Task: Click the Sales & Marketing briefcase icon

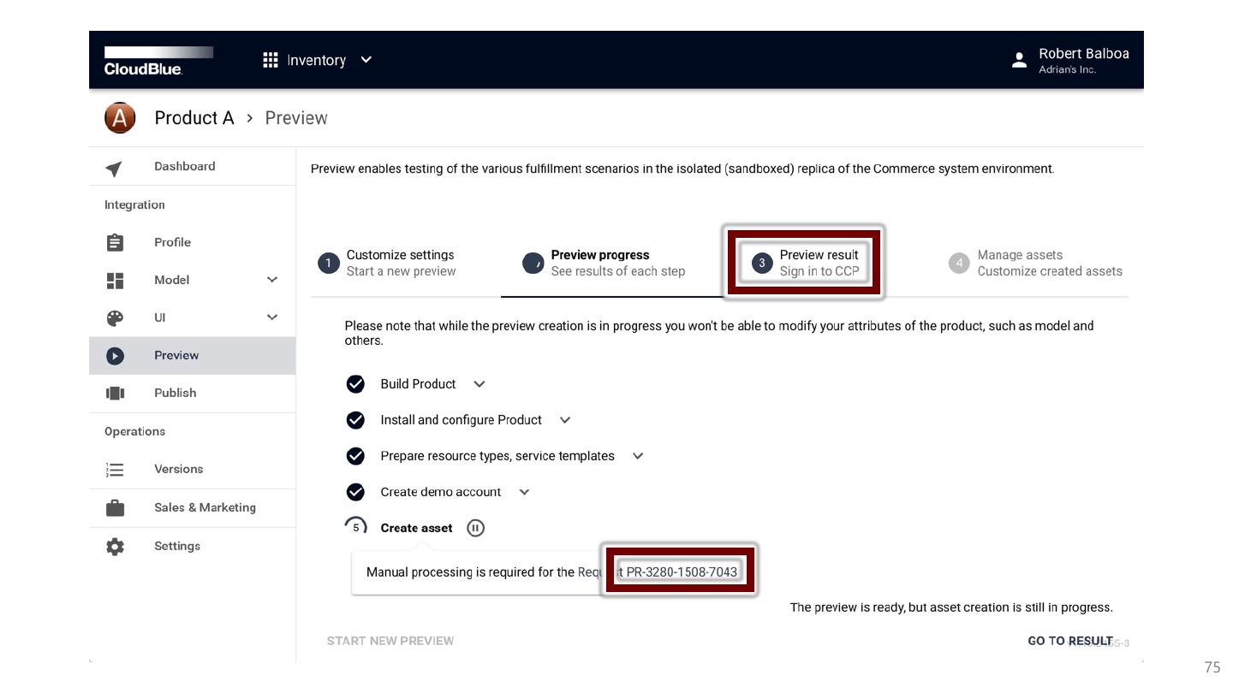Action: tap(115, 508)
